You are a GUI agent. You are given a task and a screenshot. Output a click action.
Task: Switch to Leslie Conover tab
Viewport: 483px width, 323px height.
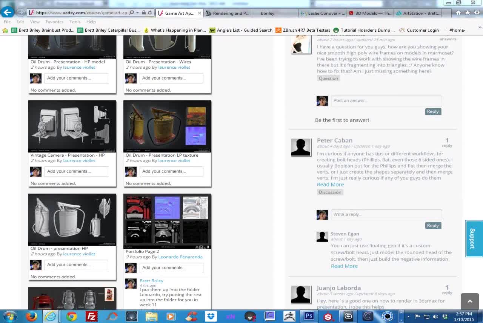(323, 13)
